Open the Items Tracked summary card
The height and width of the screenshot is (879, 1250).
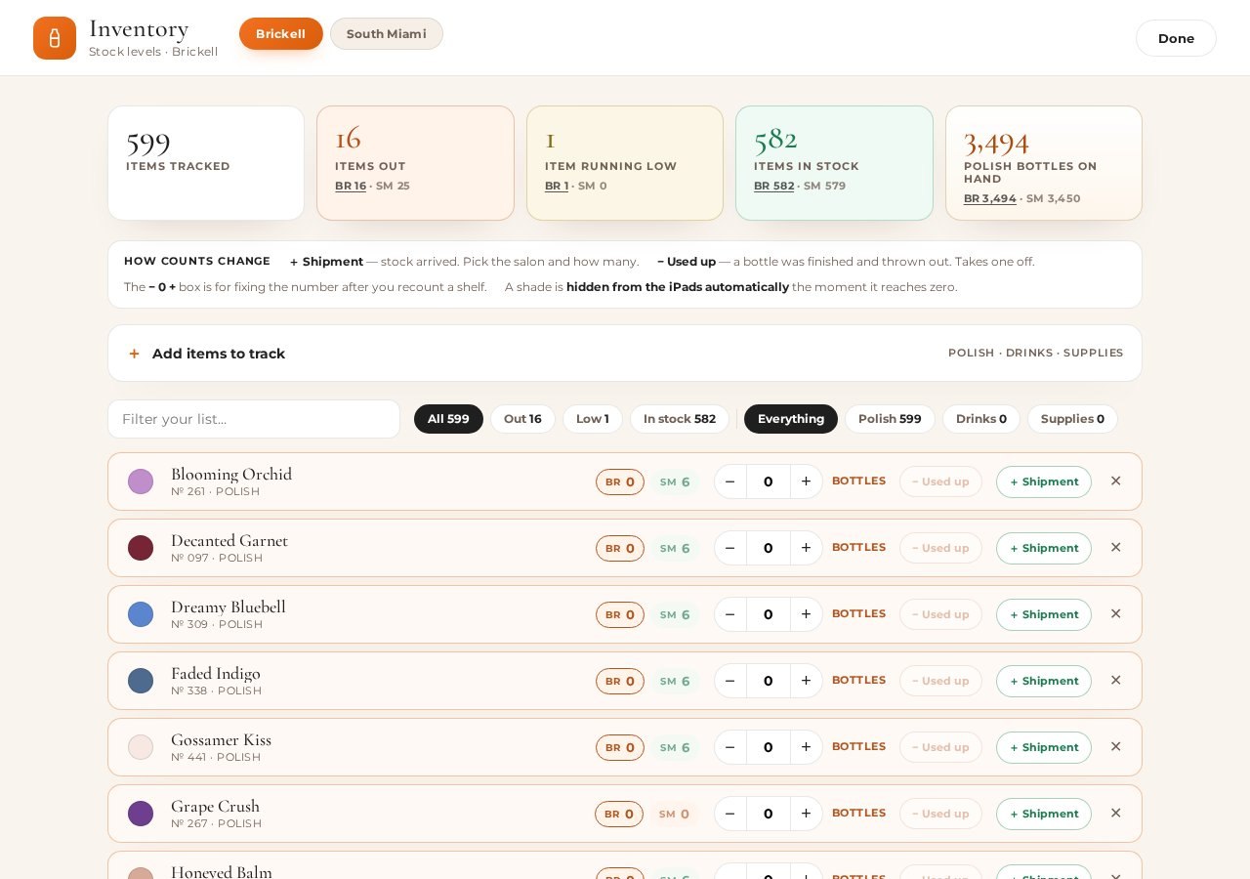[206, 163]
